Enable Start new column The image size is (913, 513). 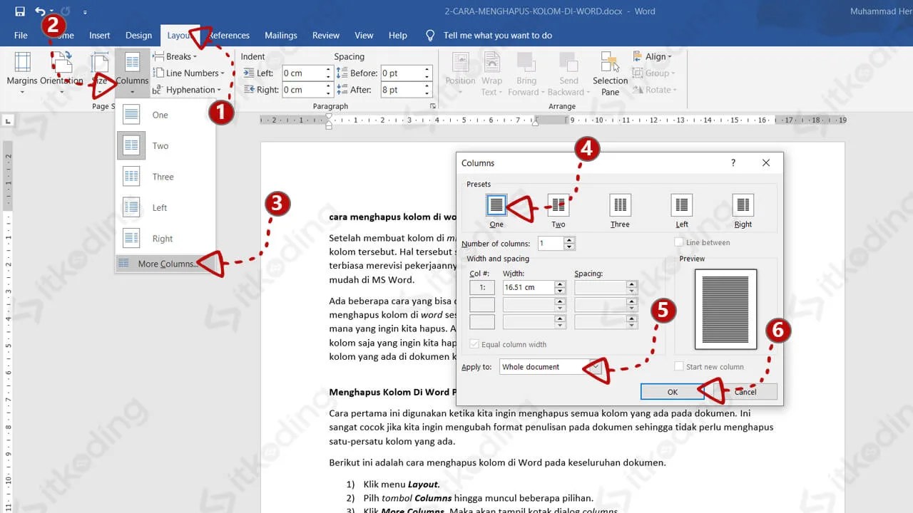[678, 366]
